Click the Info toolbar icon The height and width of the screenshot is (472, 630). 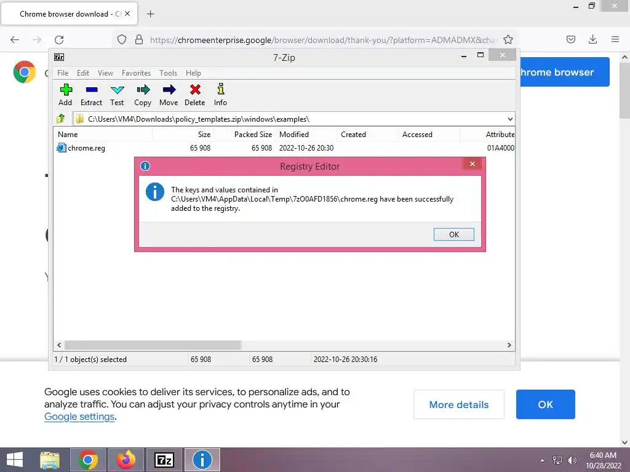click(x=221, y=89)
